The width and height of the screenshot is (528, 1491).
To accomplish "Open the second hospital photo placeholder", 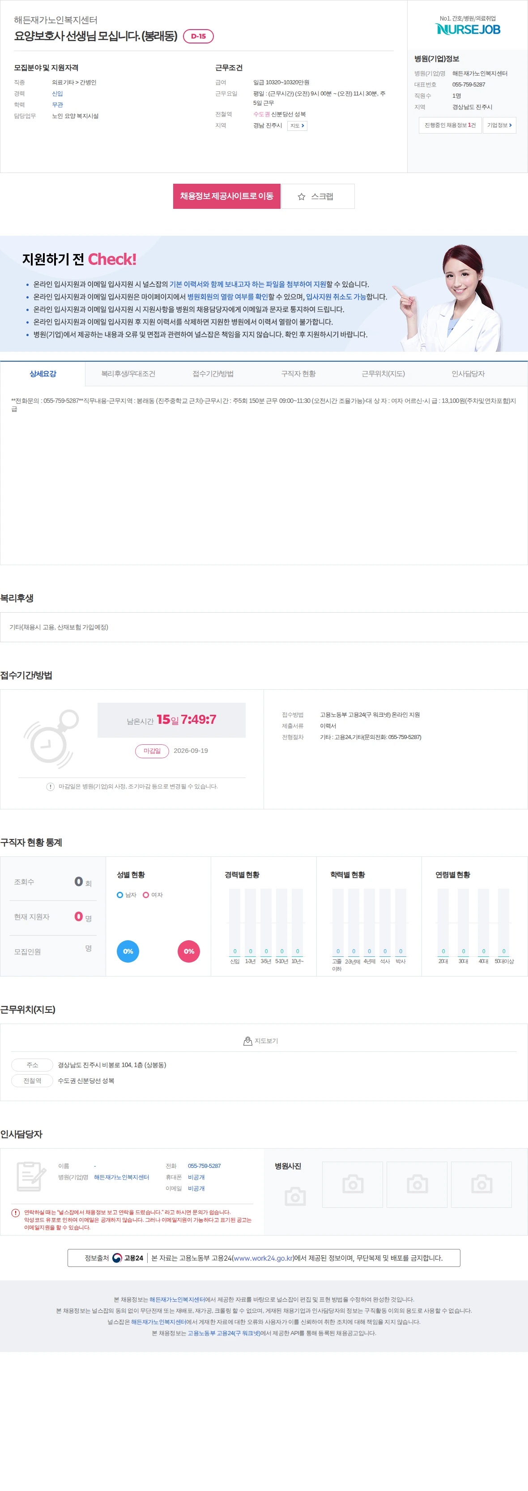I will click(x=417, y=1184).
